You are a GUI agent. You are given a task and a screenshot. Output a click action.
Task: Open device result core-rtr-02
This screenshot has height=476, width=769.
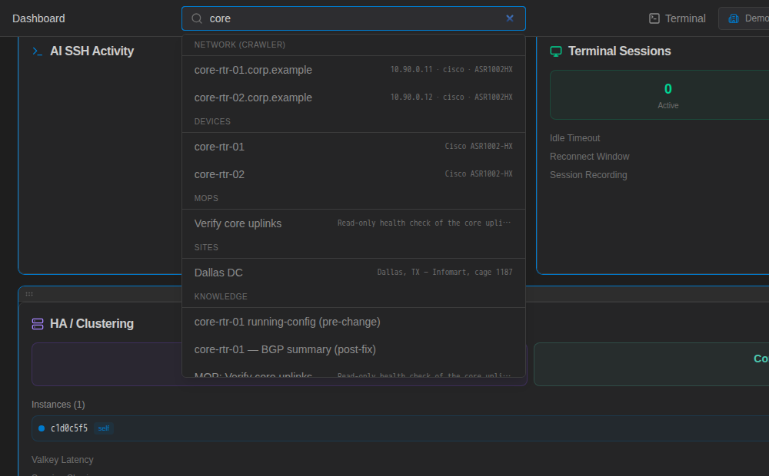(x=354, y=174)
